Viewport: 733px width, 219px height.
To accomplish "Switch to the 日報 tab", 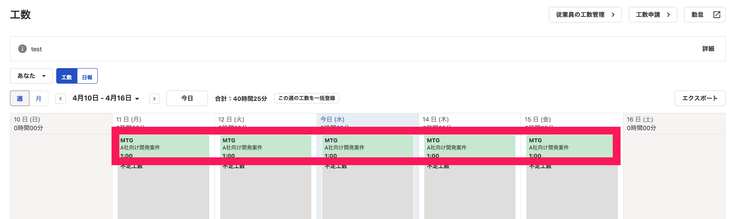I will click(87, 76).
